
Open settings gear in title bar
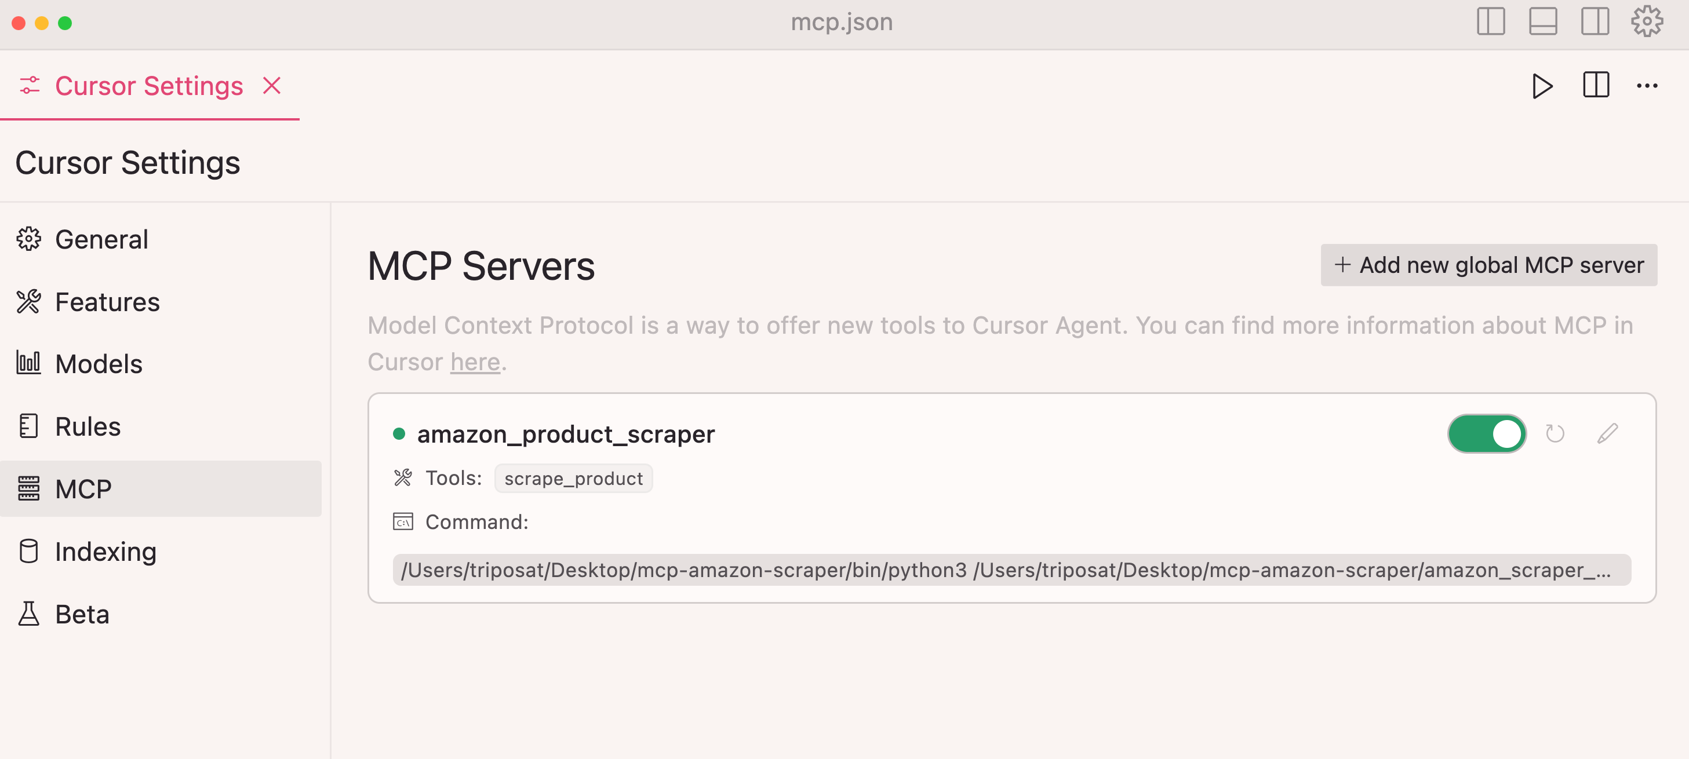click(x=1647, y=21)
